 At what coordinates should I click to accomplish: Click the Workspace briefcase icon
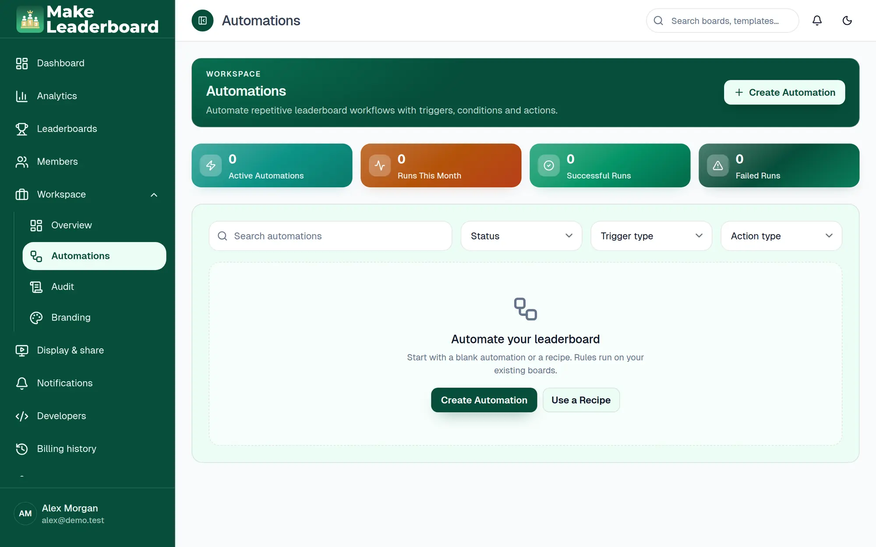[22, 195]
